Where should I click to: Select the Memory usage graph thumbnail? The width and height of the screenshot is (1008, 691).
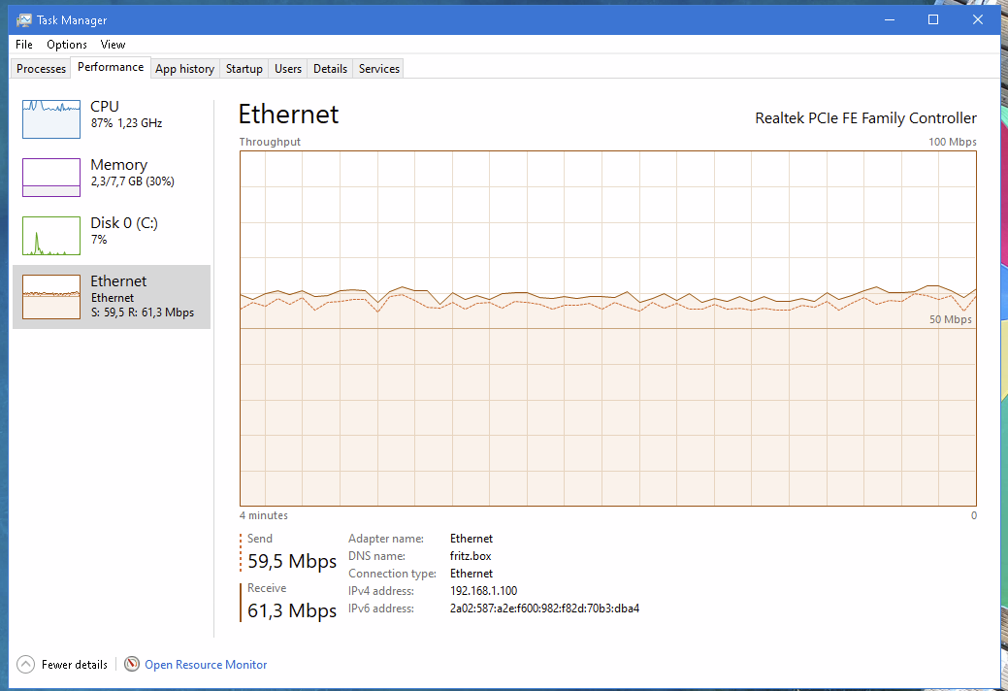coord(51,177)
